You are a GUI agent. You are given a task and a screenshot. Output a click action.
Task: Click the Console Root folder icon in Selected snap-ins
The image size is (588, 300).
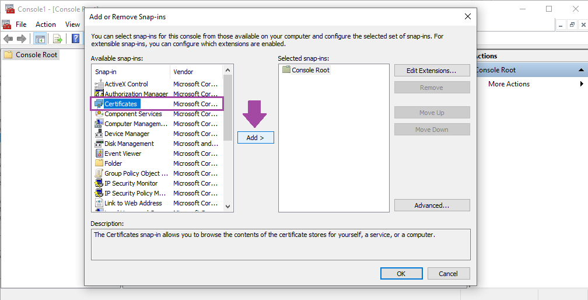(286, 70)
